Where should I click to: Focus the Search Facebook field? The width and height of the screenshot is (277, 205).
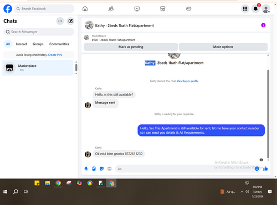[x=44, y=9]
